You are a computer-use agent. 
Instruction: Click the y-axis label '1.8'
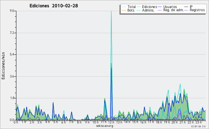12,98
